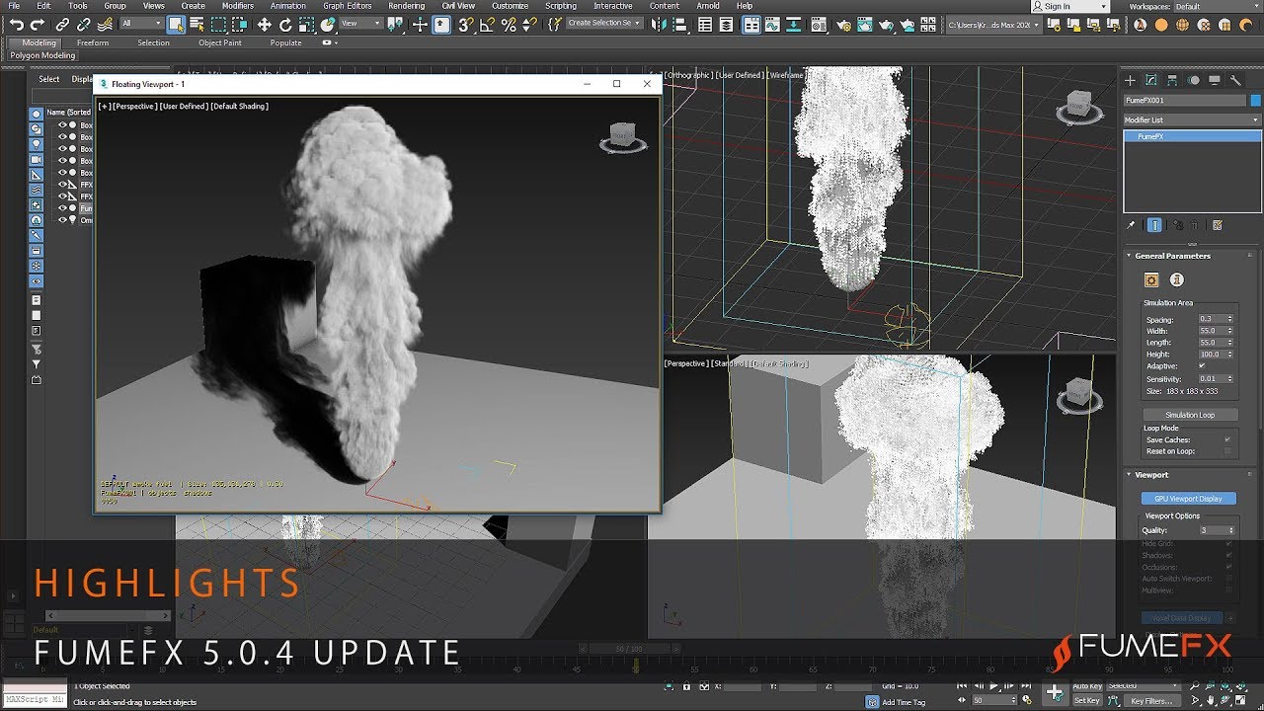Open the Sign In dropdown

point(1069,6)
